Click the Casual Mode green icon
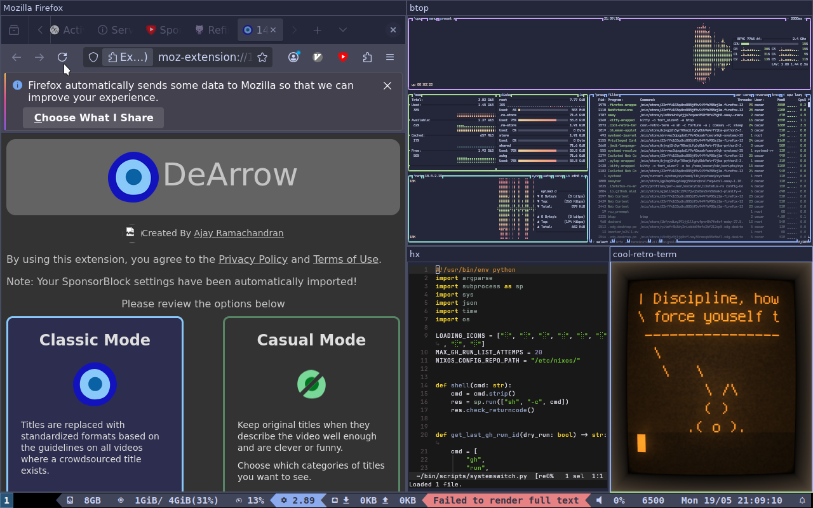 tap(311, 384)
